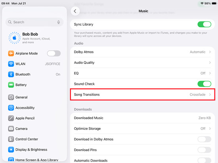Tap the Mon Jul 21 date
This screenshot has width=218, height=163.
pyautogui.click(x=19, y=3)
